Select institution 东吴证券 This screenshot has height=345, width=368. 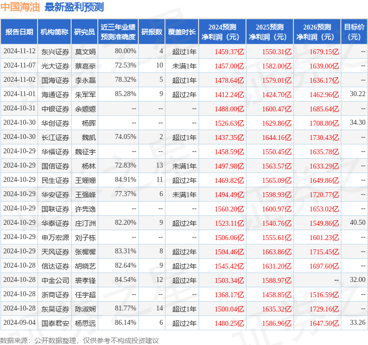55,309
